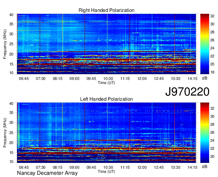Click 10:30 tick on right-handed time axis
This screenshot has height=177, width=218.
click(108, 79)
